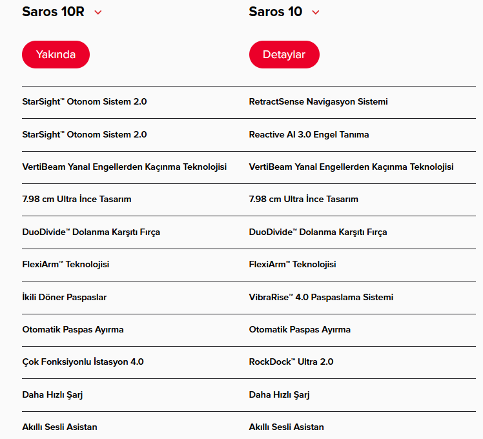This screenshot has height=439, width=483.
Task: Click DuoDivide Dolanma Karşıtı Fırça under Saros 10
Action: pyautogui.click(x=318, y=232)
